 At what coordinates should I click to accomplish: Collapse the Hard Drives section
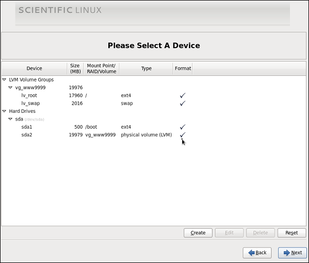click(x=4, y=111)
